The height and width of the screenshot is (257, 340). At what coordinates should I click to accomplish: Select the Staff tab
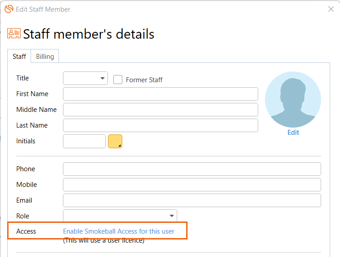tap(19, 56)
